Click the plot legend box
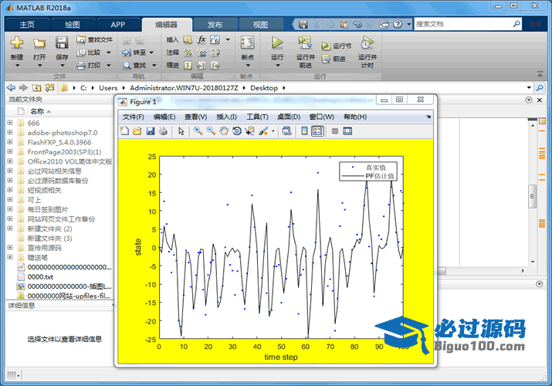Viewport: 552px width, 386px height. 368,171
